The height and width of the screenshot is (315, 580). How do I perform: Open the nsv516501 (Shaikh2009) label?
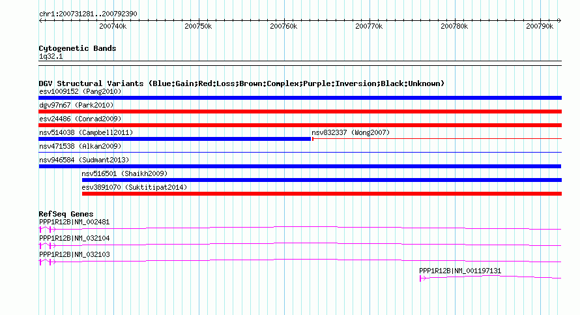click(x=124, y=173)
